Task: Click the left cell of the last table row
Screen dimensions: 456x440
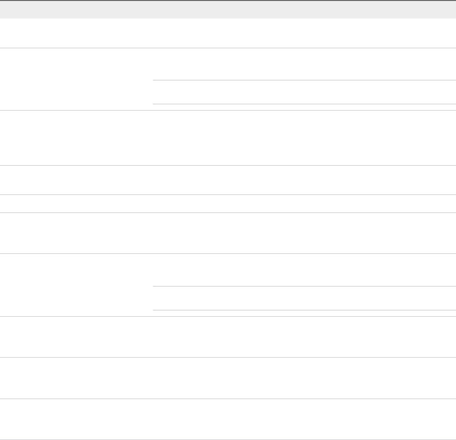Action: point(76,420)
